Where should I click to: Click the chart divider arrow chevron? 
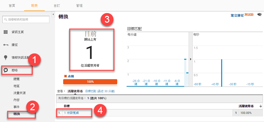pyautogui.click(x=190, y=59)
